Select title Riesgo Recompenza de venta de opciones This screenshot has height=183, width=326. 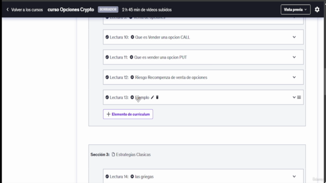coord(171,77)
